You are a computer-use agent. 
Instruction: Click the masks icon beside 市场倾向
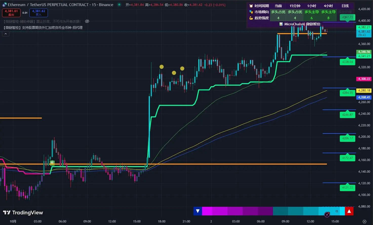tap(251, 12)
